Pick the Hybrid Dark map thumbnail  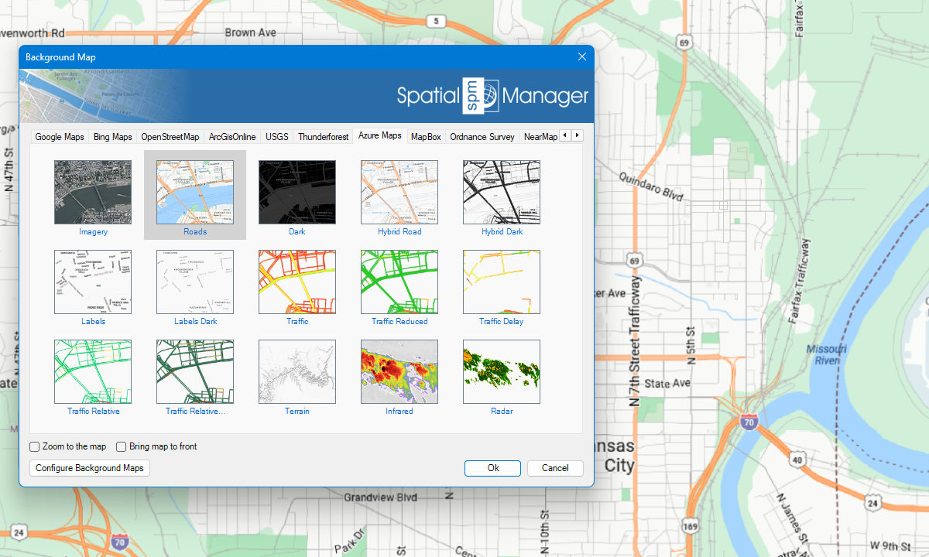point(502,192)
